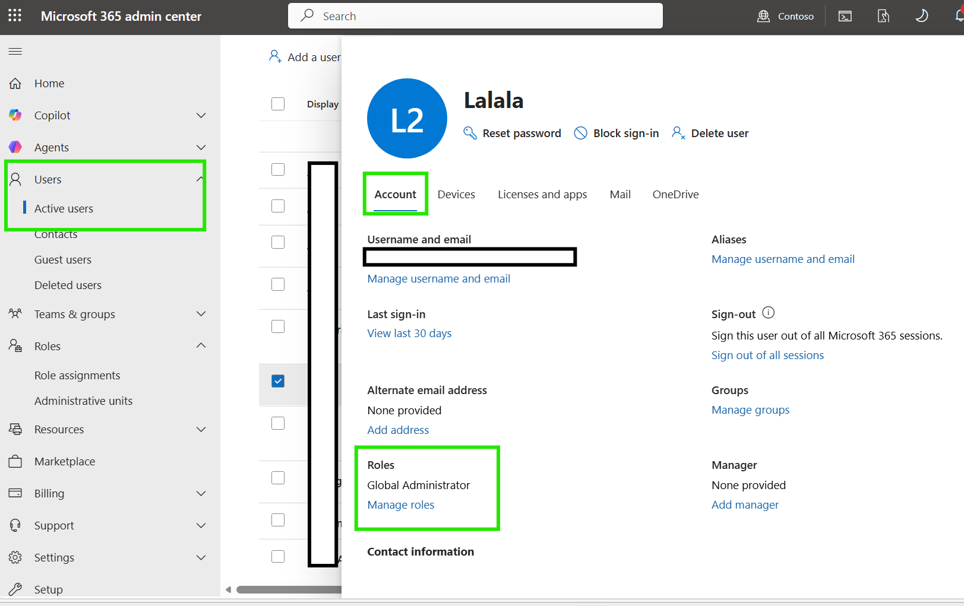Expand the Agents menu chevron
964x606 pixels.
(201, 147)
